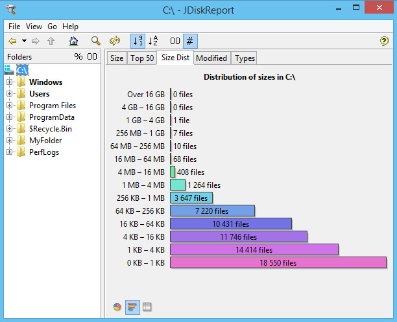This screenshot has width=397, height=322.
Task: Expand the ProgramData folder
Action: point(9,117)
